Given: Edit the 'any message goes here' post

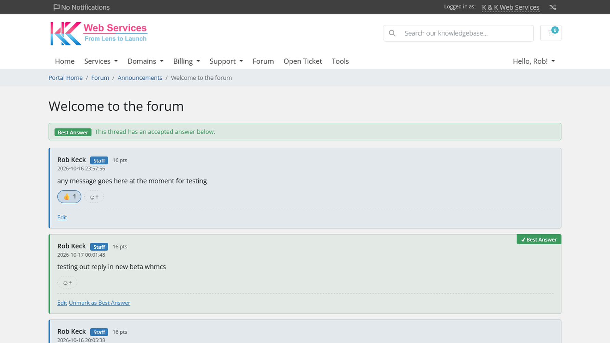Looking at the screenshot, I should point(62,217).
